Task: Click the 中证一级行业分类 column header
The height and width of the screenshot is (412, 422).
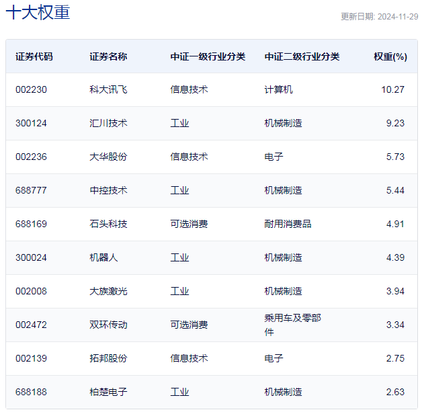Action: pyautogui.click(x=208, y=56)
